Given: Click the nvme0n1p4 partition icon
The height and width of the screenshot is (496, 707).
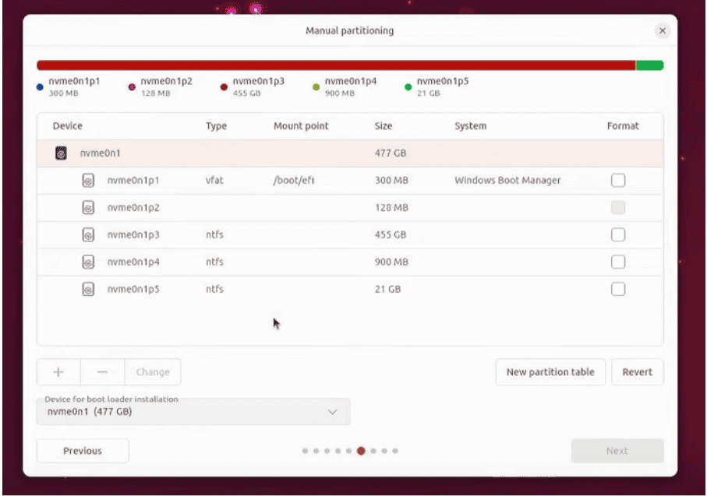Looking at the screenshot, I should 89,262.
